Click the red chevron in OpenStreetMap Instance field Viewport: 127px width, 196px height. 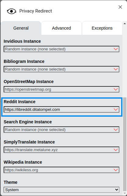(x=116, y=89)
